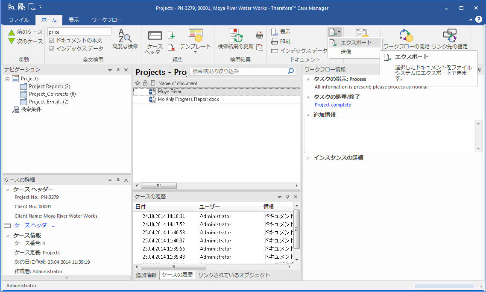Screen dimensions: 486x292
Task: Expand instance details (インスタンスの詳細)
Action: [x=308, y=158]
